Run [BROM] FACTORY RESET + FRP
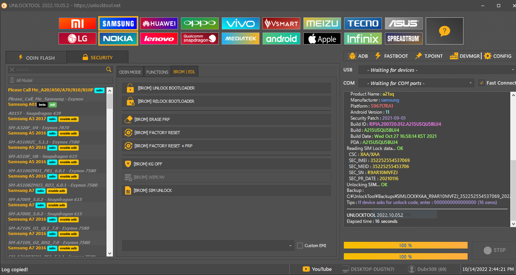Screen dimensions: 516x275 tap(227, 146)
